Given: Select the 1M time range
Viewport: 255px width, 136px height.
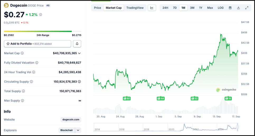Looking at the screenshot, I should click(x=183, y=8).
